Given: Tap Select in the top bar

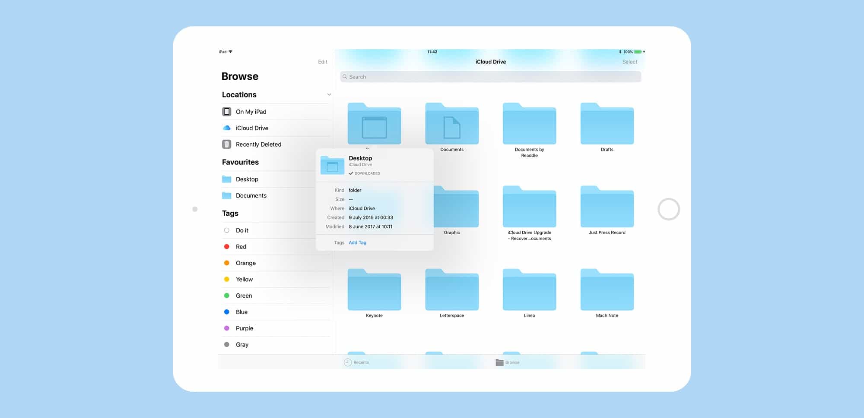Looking at the screenshot, I should (x=629, y=62).
